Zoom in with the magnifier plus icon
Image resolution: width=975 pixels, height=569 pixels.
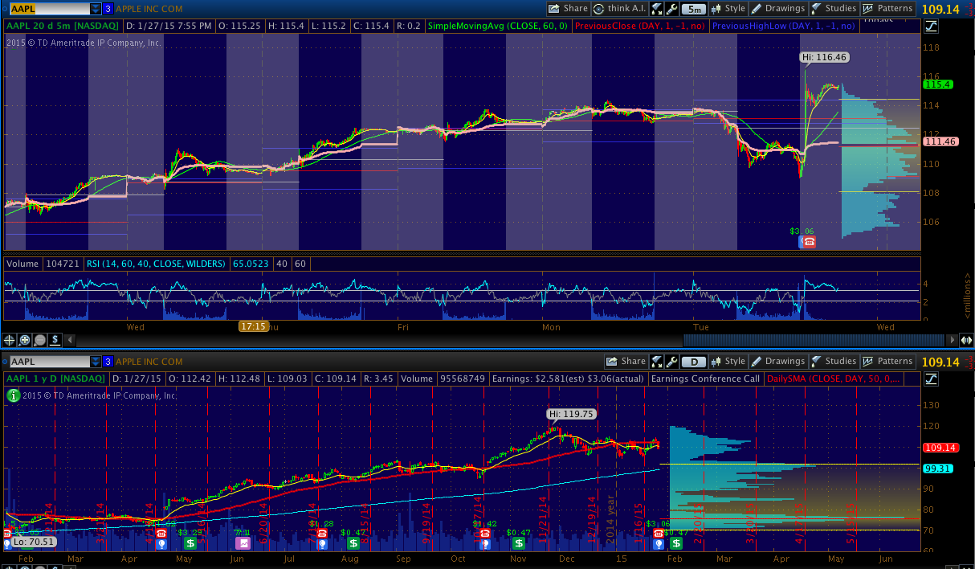[x=24, y=340]
